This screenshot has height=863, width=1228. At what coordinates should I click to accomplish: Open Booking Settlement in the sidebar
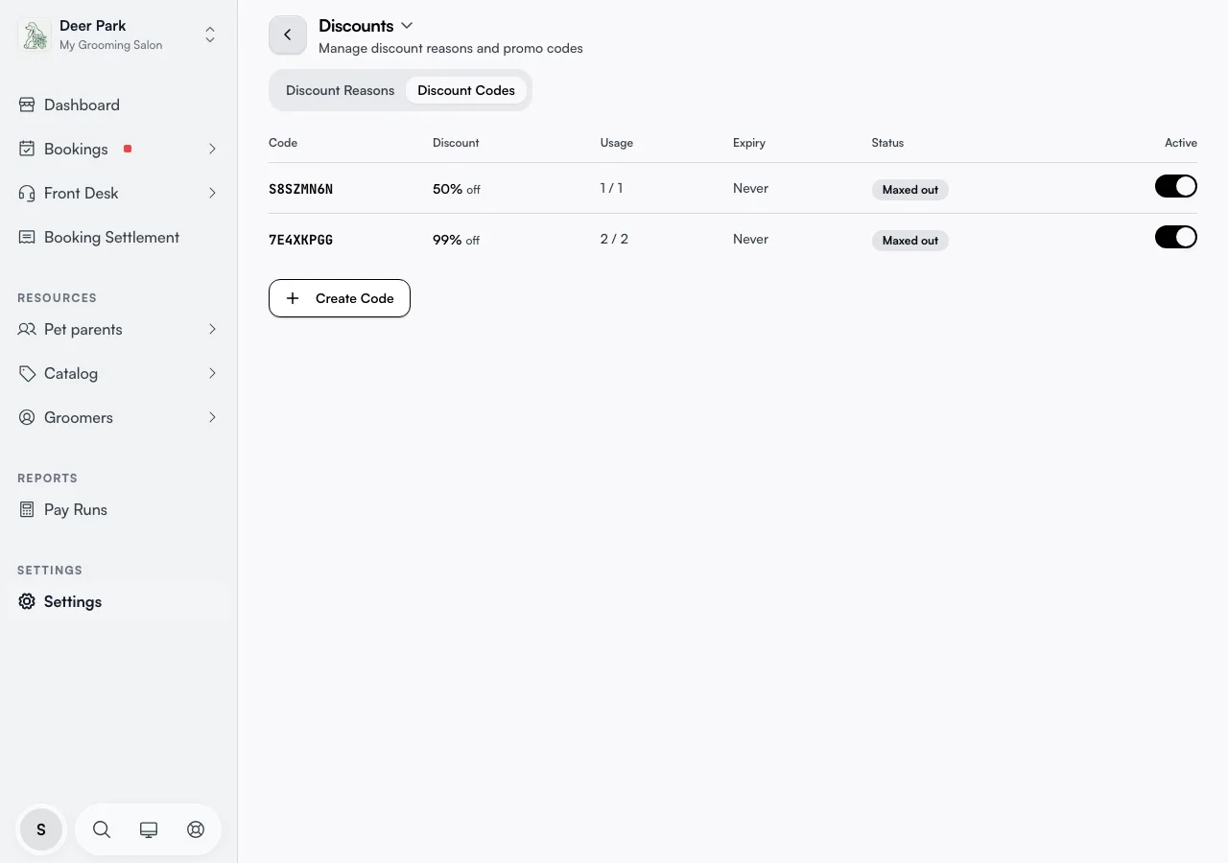(119, 237)
